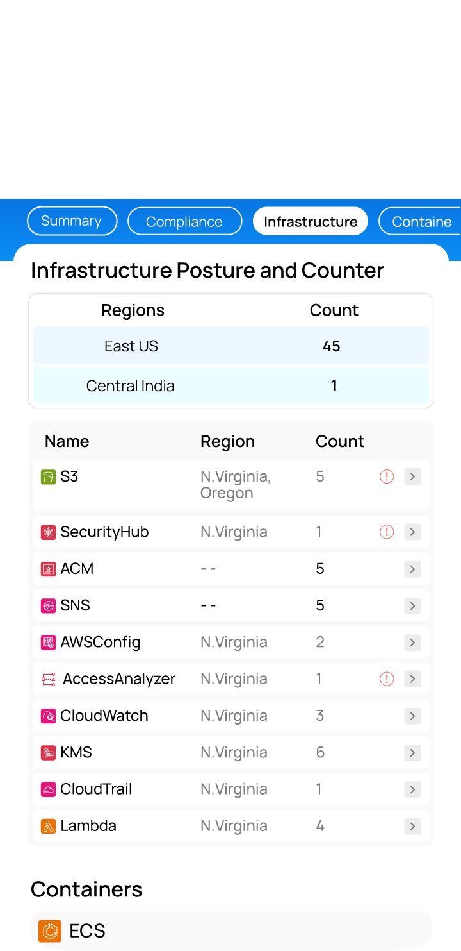The width and height of the screenshot is (461, 951).
Task: Expand the SecurityHub row arrow
Action: coord(413,532)
